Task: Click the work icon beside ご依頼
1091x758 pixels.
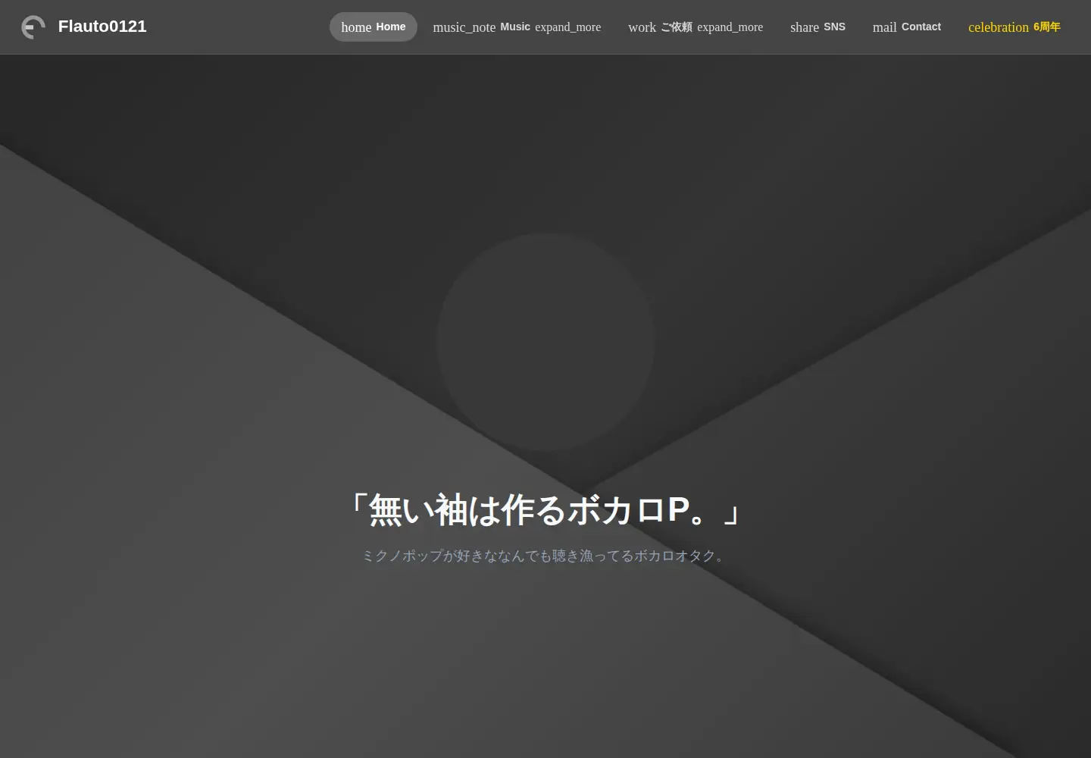Action: [x=642, y=27]
